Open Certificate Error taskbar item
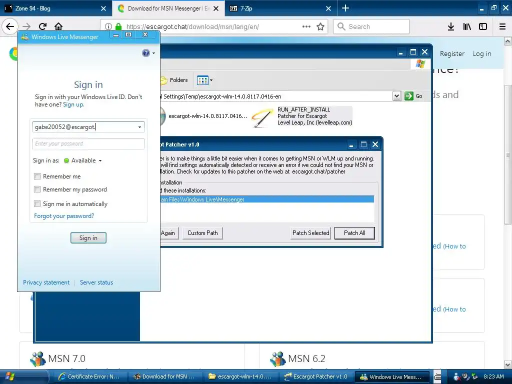Viewport: 512px width, 384px height. (x=88, y=376)
